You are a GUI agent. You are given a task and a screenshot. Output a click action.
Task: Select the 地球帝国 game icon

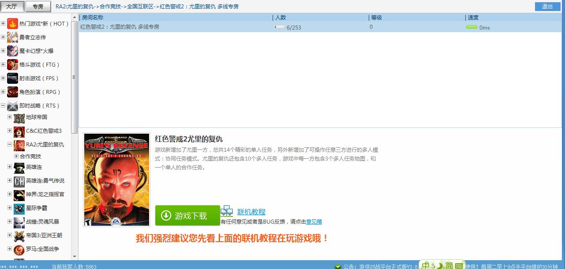[x=19, y=118]
